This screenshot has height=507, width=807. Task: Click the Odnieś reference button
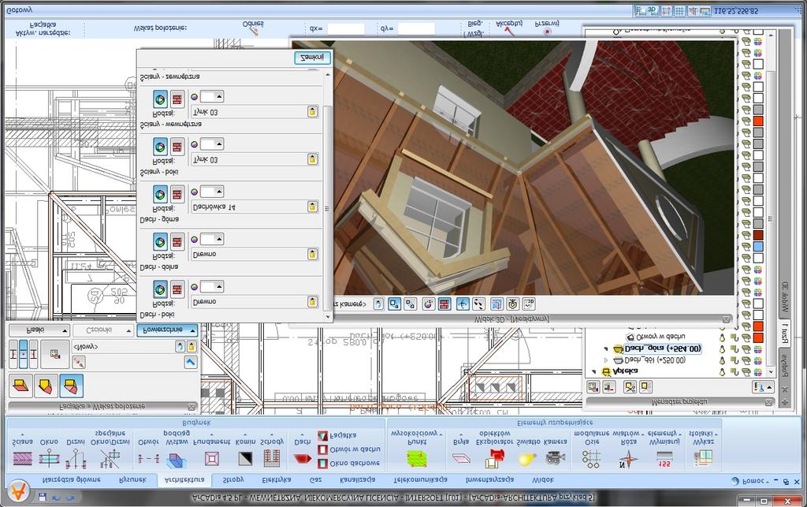click(x=253, y=28)
